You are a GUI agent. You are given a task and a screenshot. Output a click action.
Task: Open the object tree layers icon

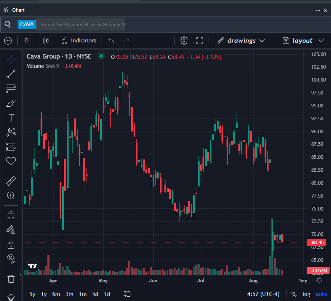(11, 297)
